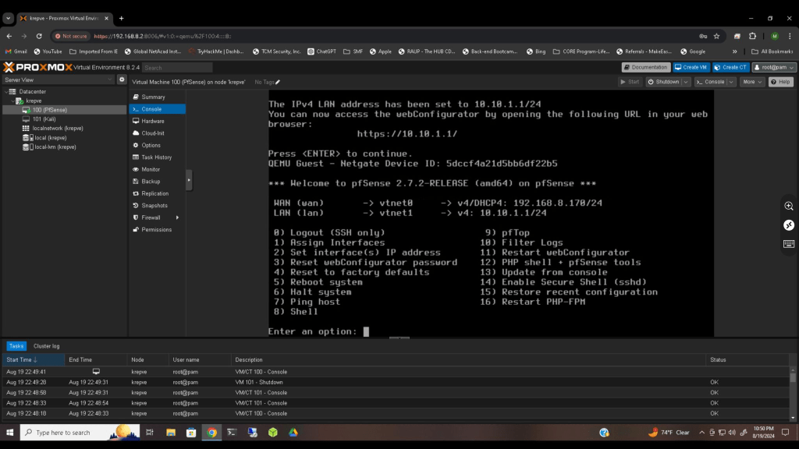The width and height of the screenshot is (799, 449).
Task: Sort tasks by Start Time column header
Action: coord(22,359)
